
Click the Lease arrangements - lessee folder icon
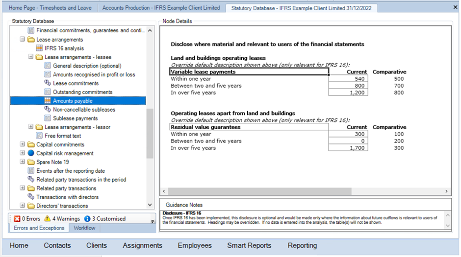[39, 57]
